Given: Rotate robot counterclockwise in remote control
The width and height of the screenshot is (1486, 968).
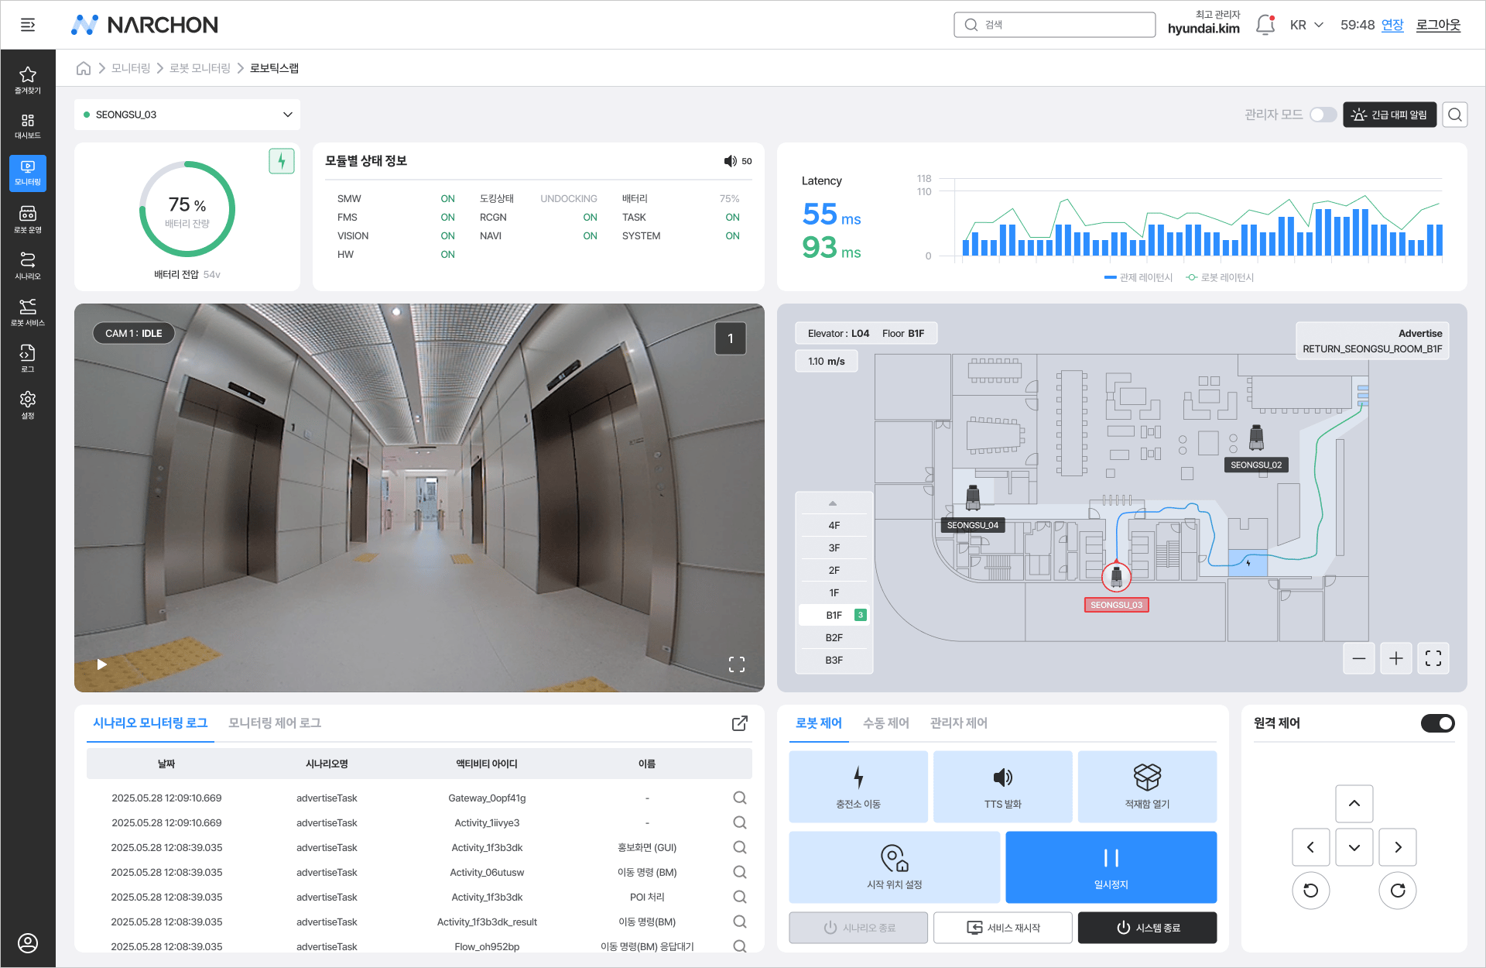Looking at the screenshot, I should coord(1311,891).
